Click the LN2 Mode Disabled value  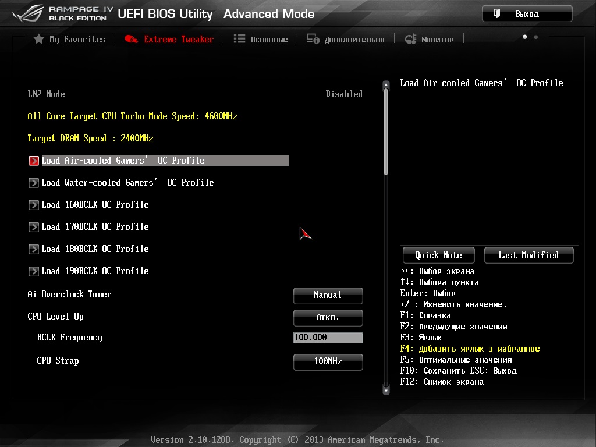coord(344,94)
